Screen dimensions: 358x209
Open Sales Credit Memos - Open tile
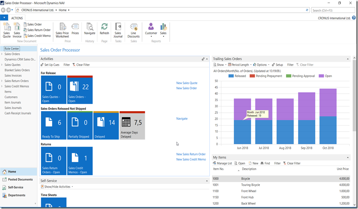coord(80,161)
